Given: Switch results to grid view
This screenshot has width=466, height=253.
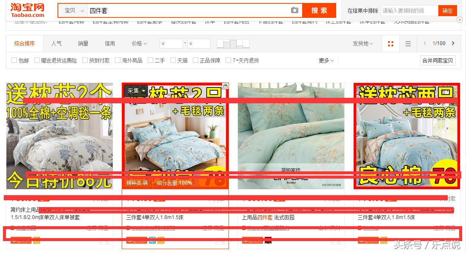Looking at the screenshot, I should [x=390, y=43].
